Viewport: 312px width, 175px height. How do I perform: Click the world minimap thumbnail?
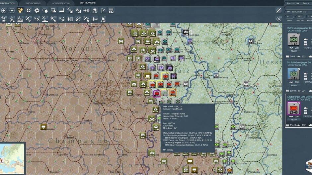tap(12, 158)
